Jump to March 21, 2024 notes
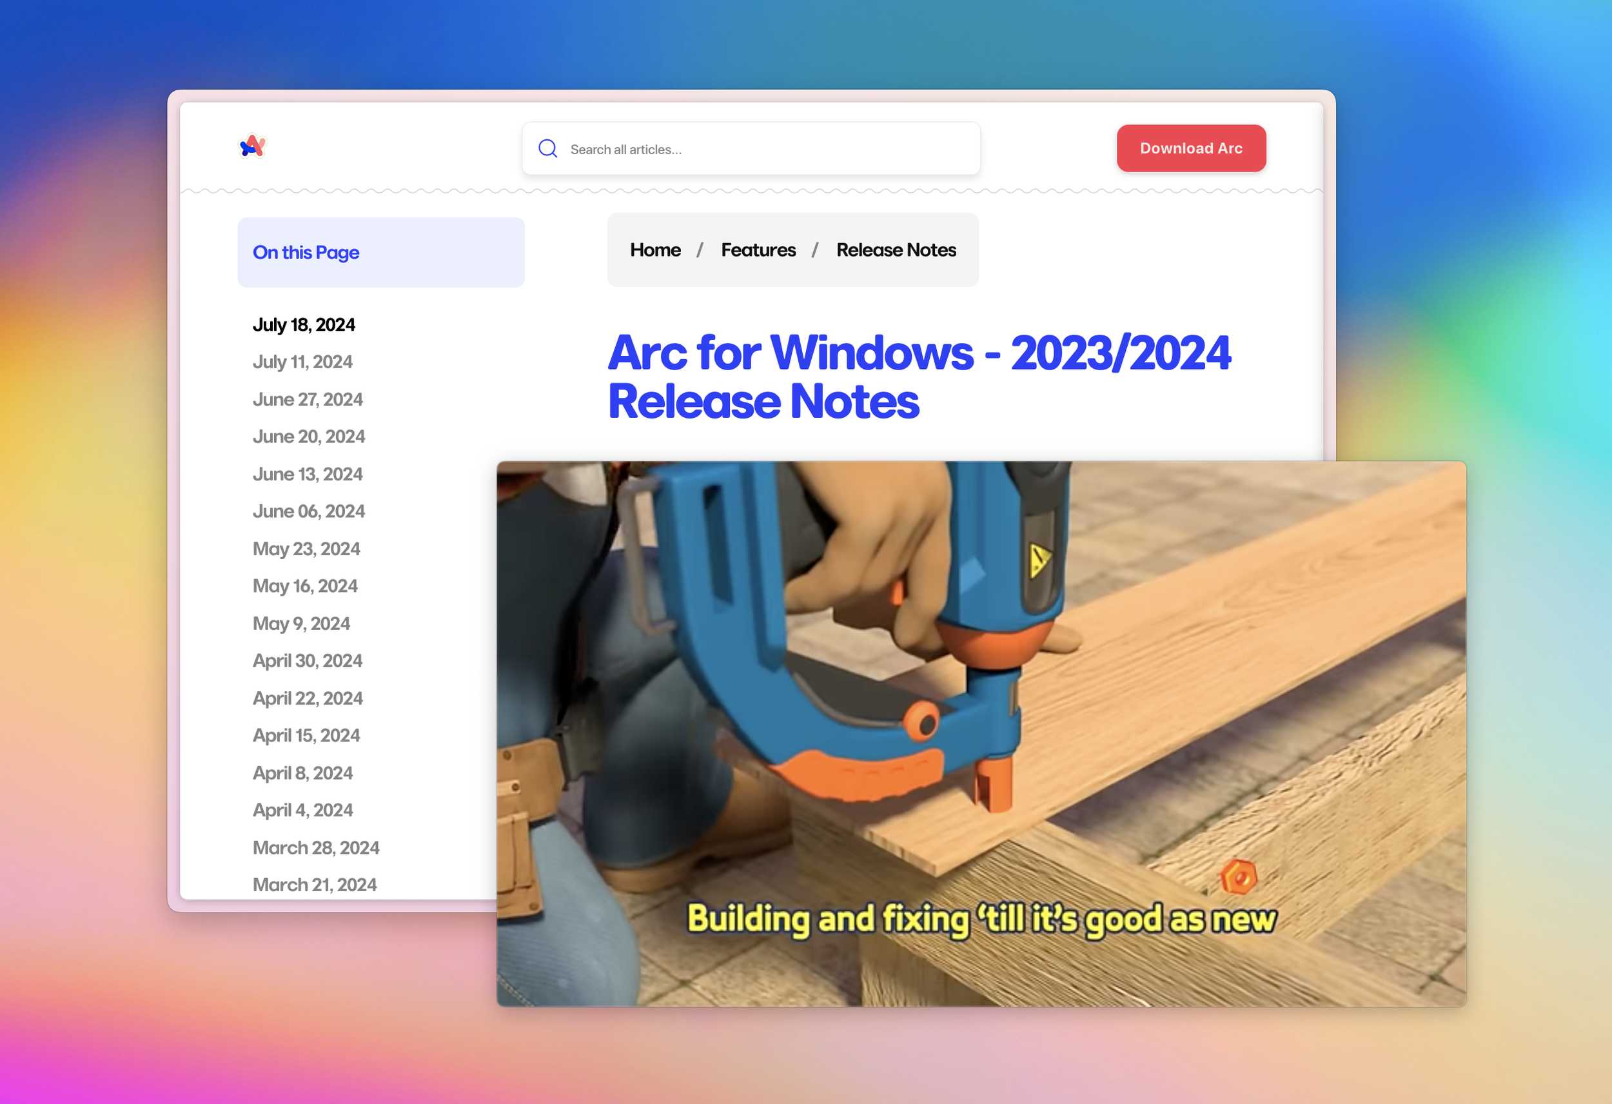 314,885
